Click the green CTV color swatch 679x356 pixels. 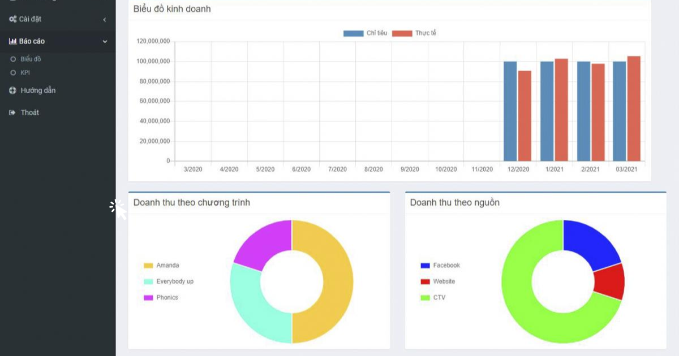coord(426,297)
